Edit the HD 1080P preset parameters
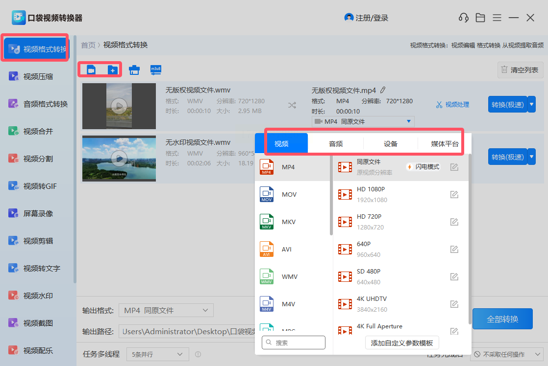The width and height of the screenshot is (548, 366). tap(454, 195)
